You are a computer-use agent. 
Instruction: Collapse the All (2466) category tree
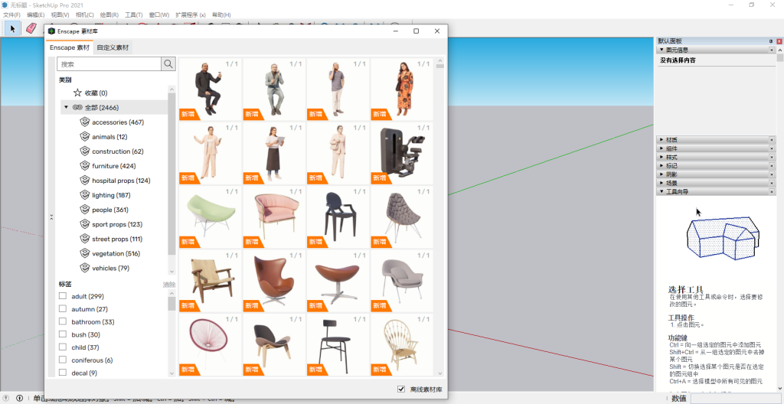pyautogui.click(x=66, y=107)
